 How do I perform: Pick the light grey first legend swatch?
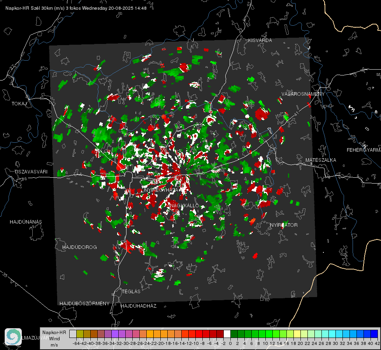73,334
